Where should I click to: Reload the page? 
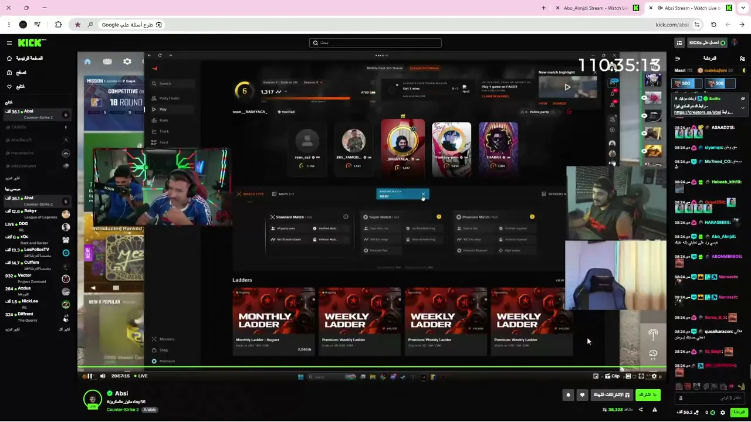(713, 25)
